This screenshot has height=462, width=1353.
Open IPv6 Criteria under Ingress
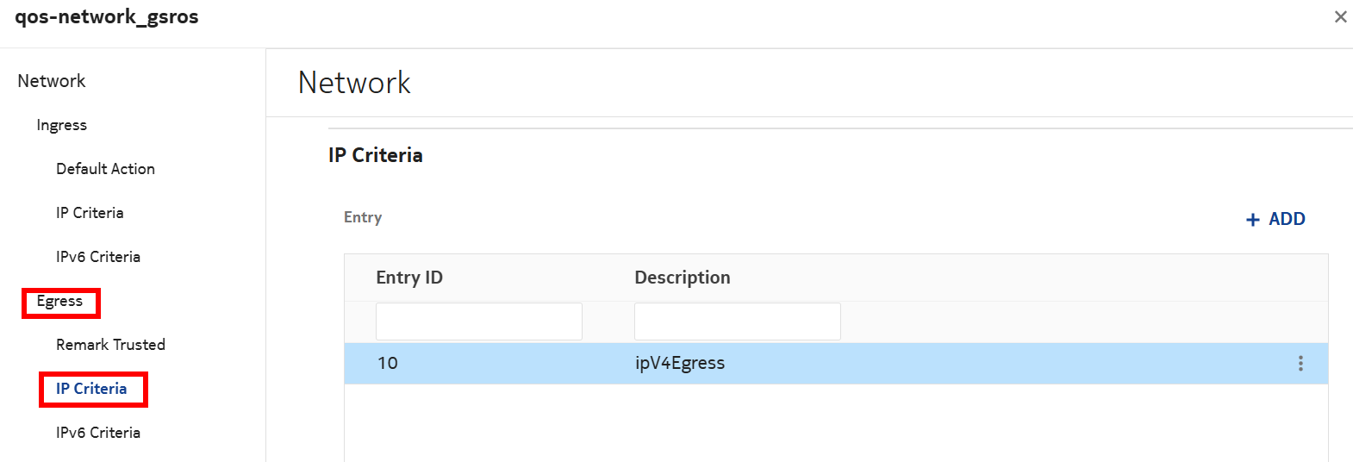[97, 257]
